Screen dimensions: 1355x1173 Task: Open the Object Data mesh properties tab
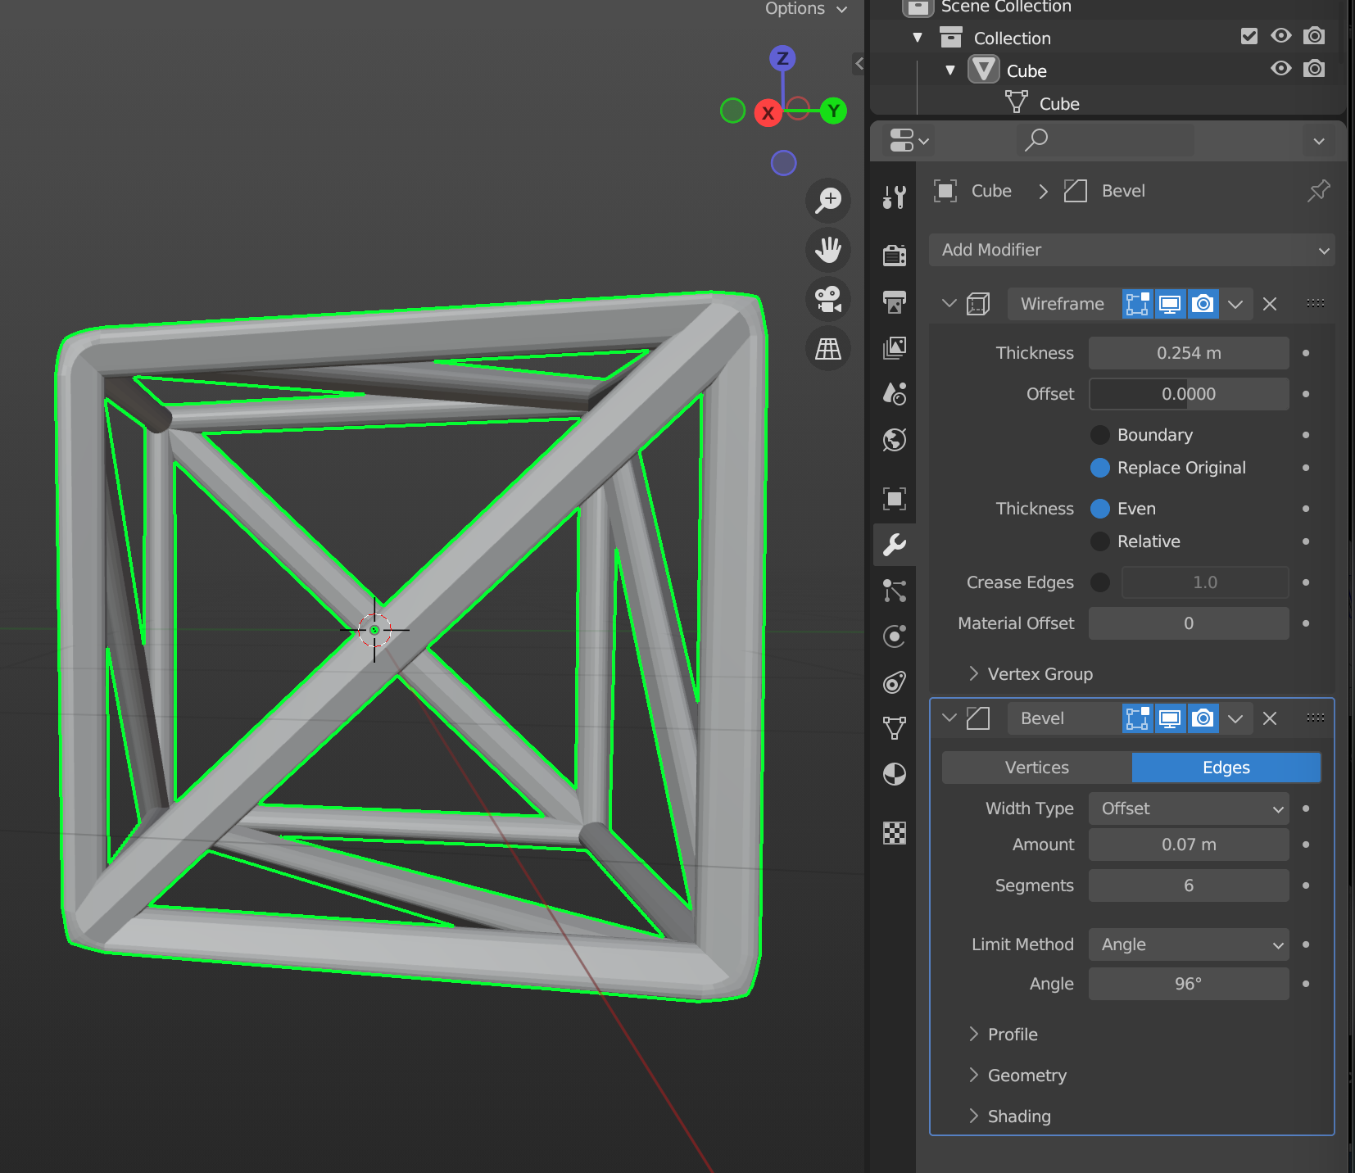tap(895, 728)
